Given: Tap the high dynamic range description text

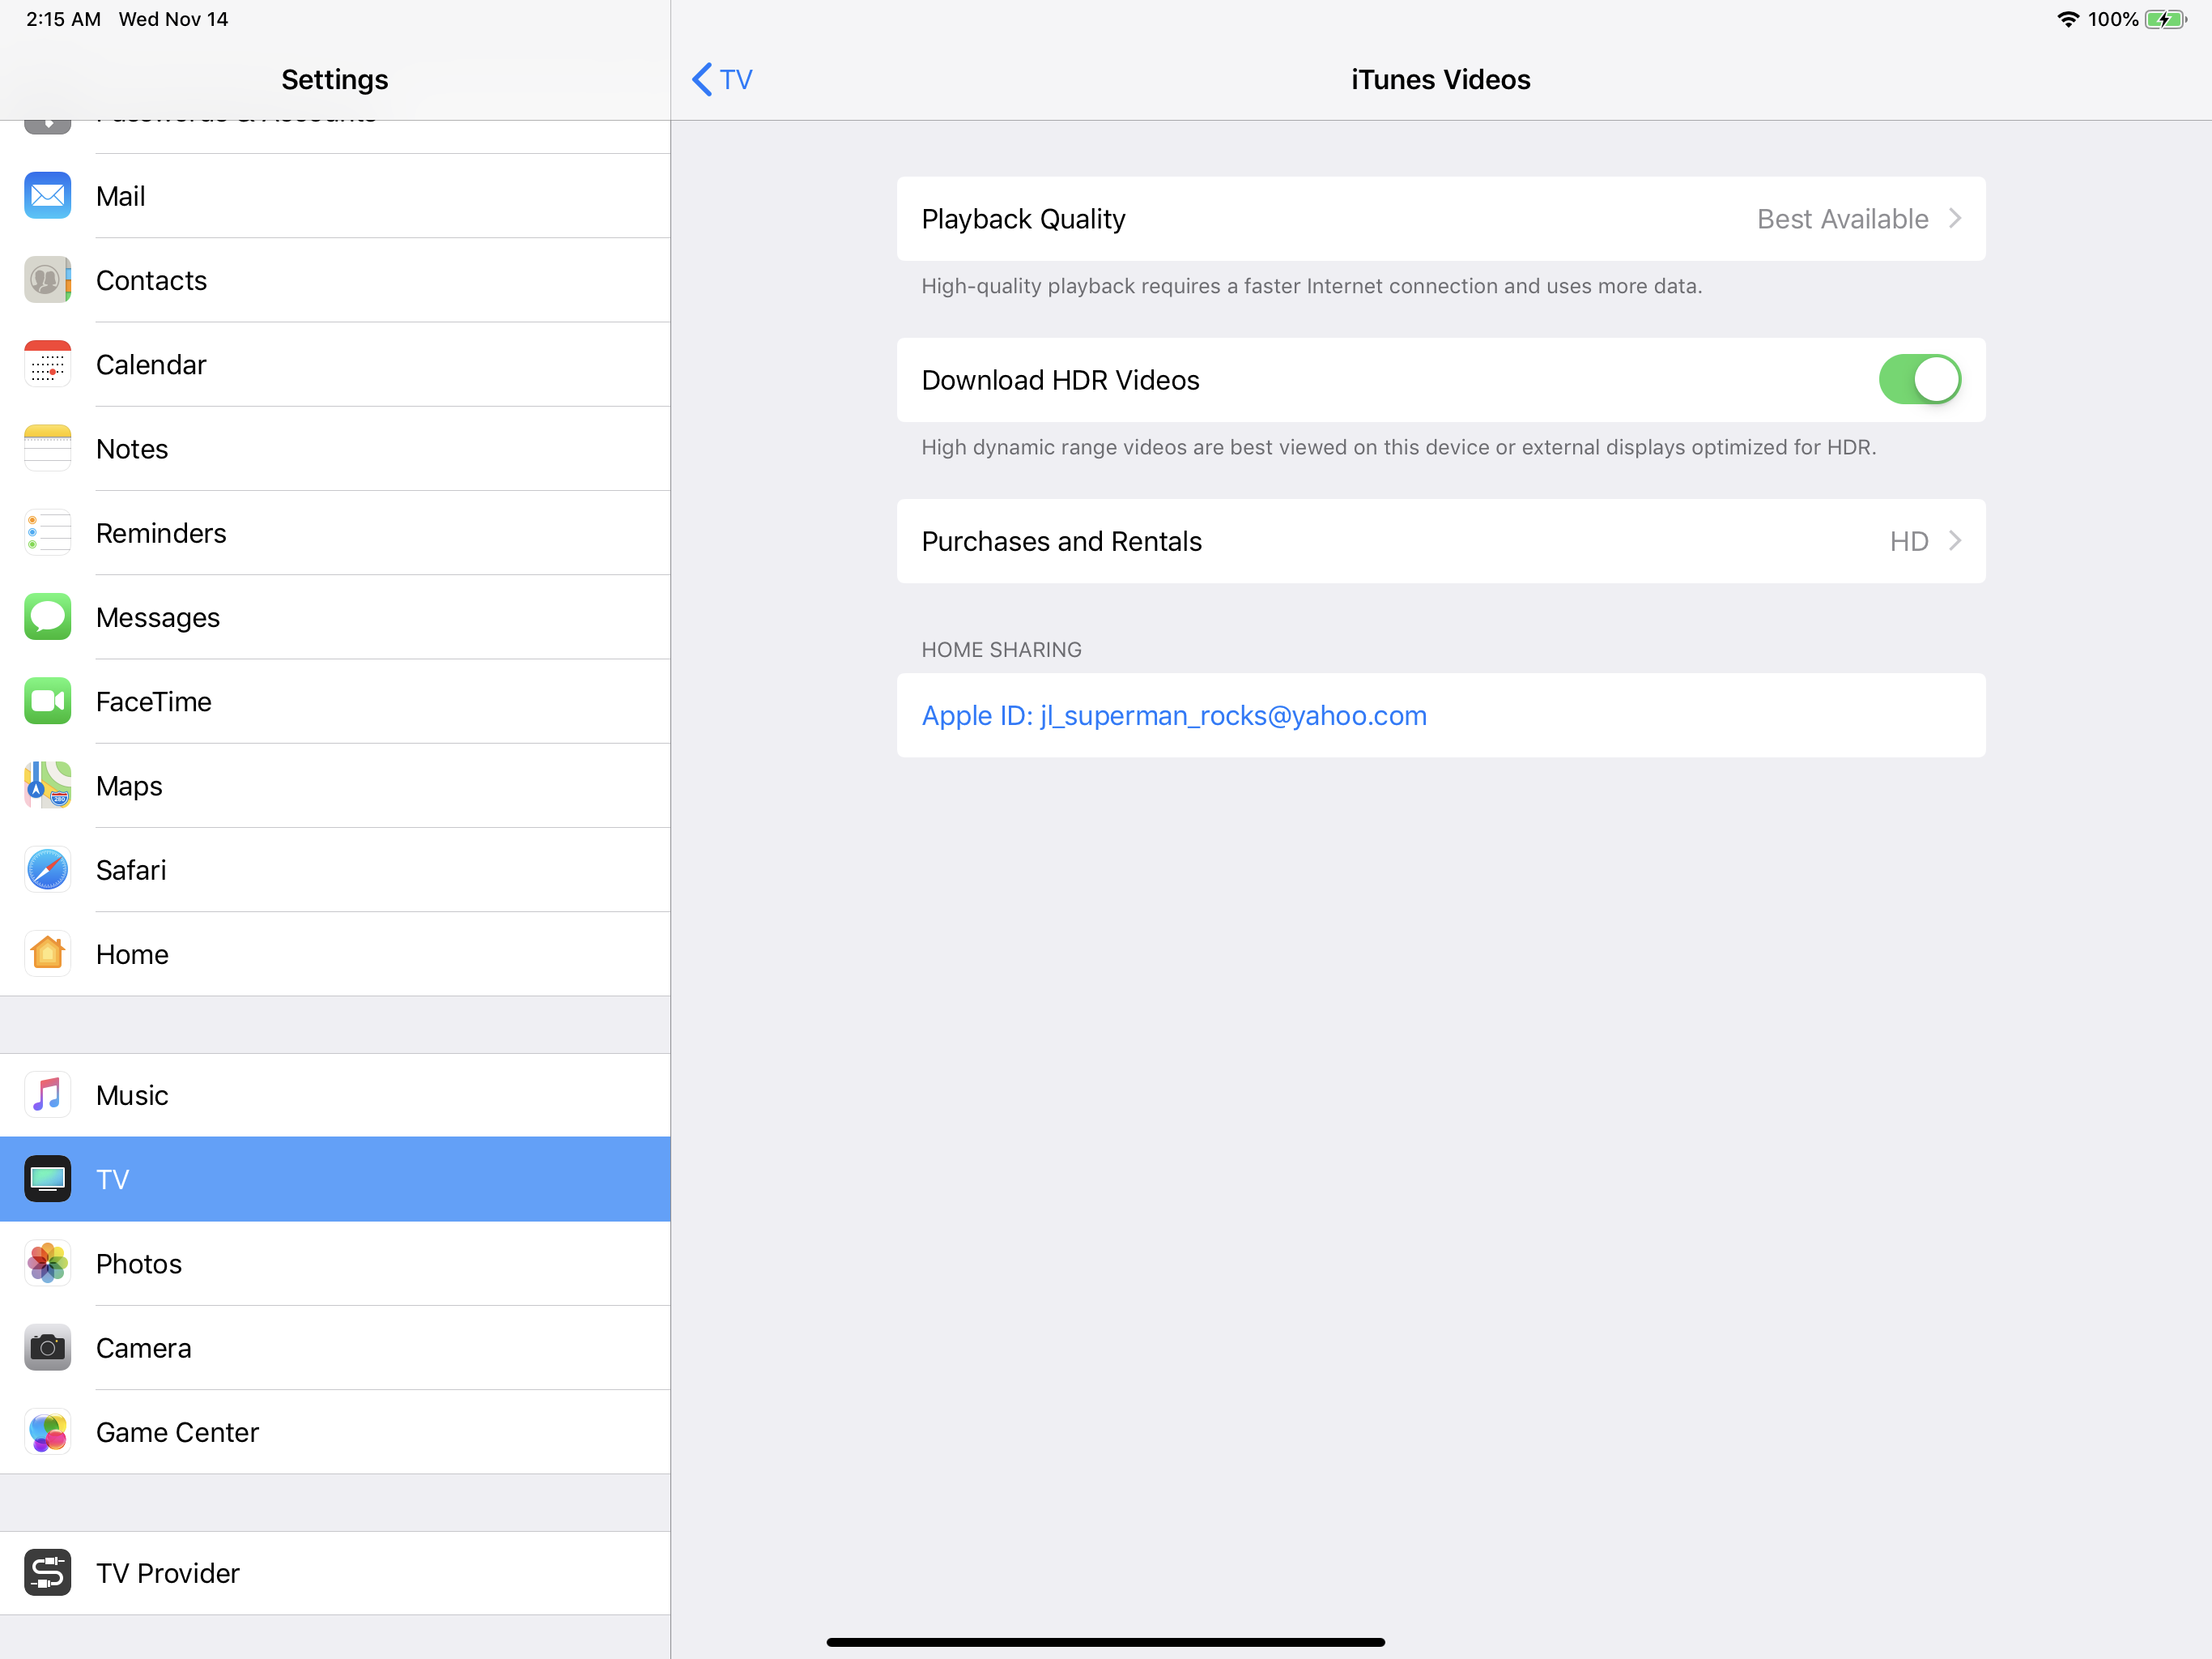Looking at the screenshot, I should pyautogui.click(x=1398, y=447).
